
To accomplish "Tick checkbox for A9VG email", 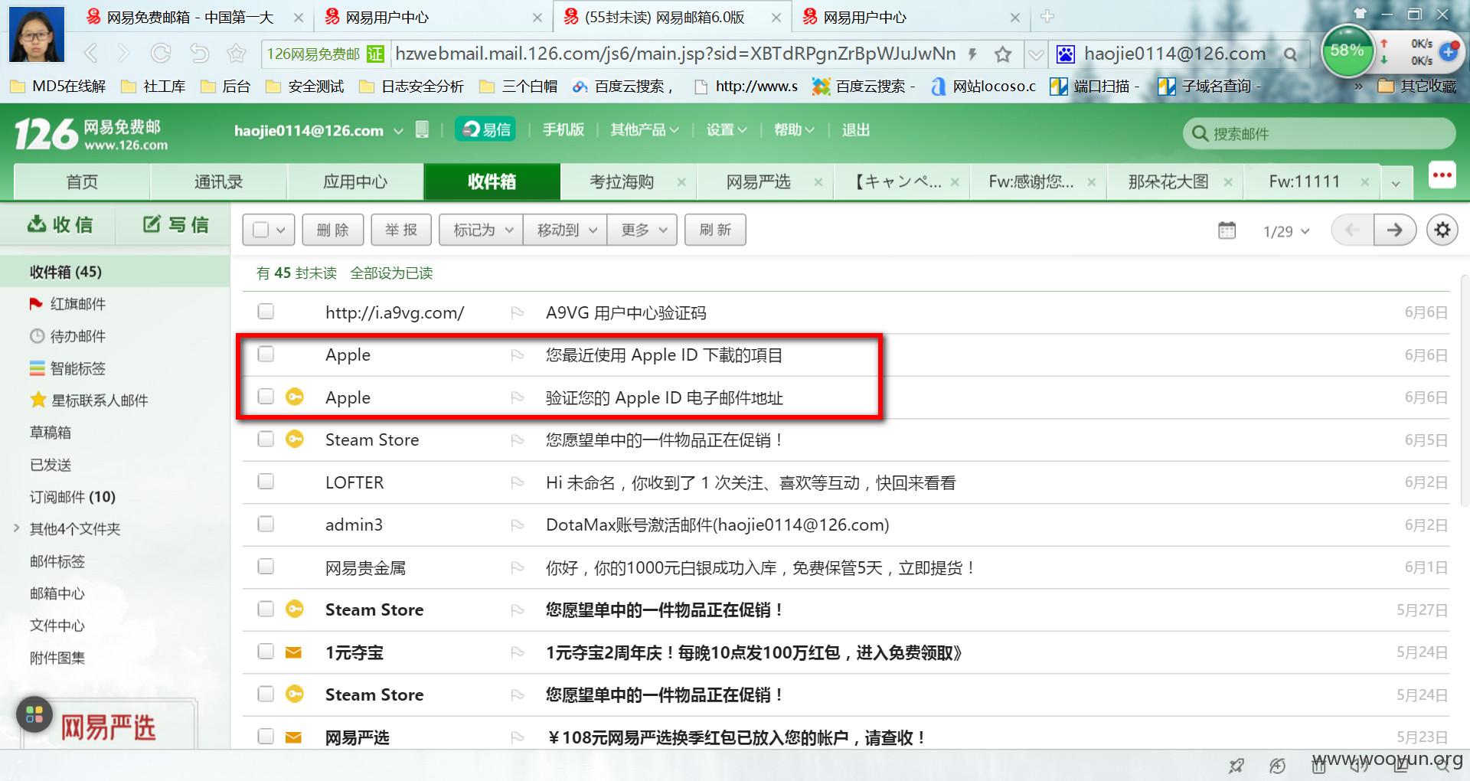I will click(x=266, y=312).
